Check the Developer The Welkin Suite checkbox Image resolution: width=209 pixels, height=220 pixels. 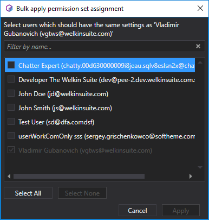click(11, 79)
